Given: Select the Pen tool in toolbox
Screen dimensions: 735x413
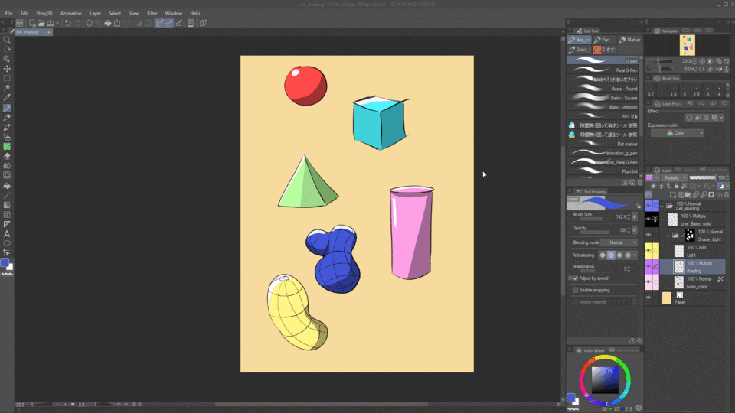Looking at the screenshot, I should (x=7, y=108).
